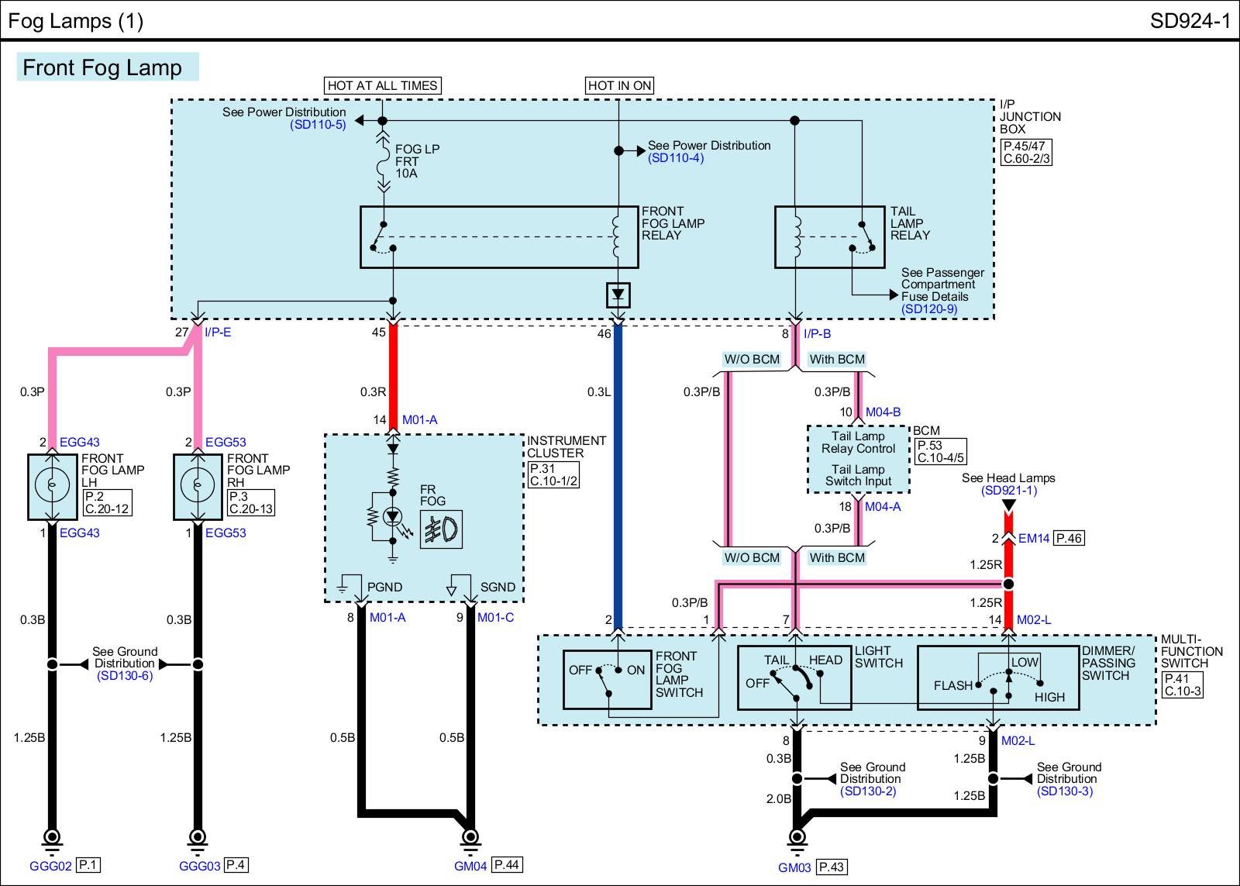Click the GGG02 ground point symbol
The width and height of the screenshot is (1240, 886).
pyautogui.click(x=51, y=838)
